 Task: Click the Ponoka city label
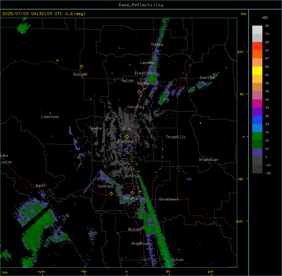pyautogui.click(x=157, y=45)
